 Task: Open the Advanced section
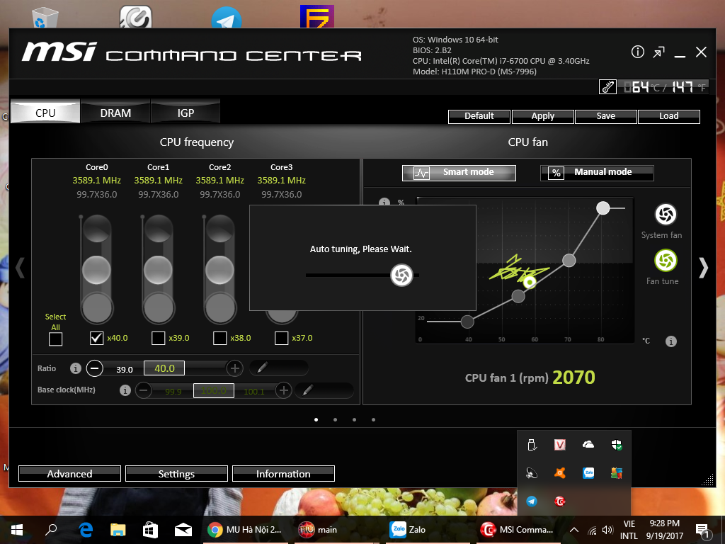pos(69,474)
